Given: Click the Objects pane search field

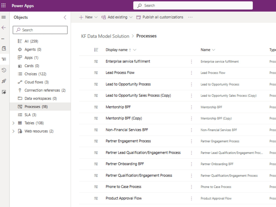Looking at the screenshot, I should point(40,30).
